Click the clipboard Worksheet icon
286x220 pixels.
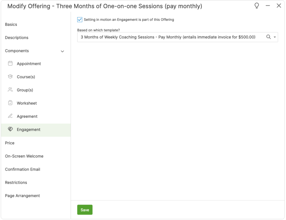(10, 103)
